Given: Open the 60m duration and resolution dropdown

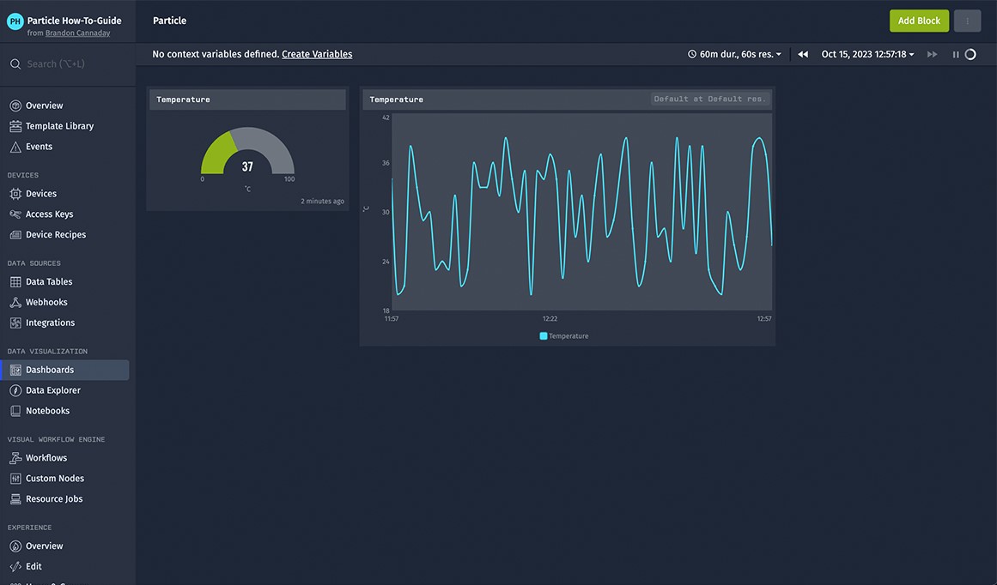Looking at the screenshot, I should (x=735, y=54).
